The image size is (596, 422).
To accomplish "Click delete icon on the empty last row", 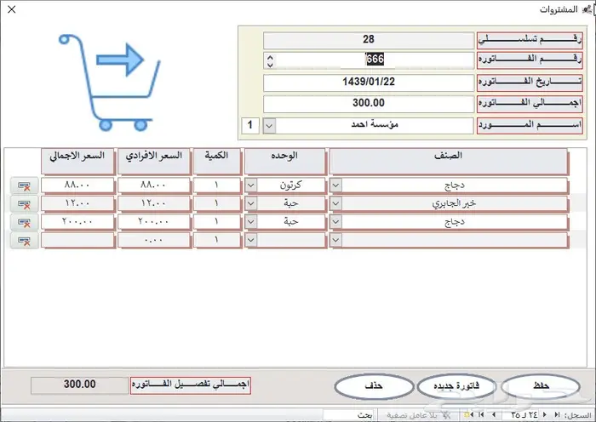I will point(25,241).
